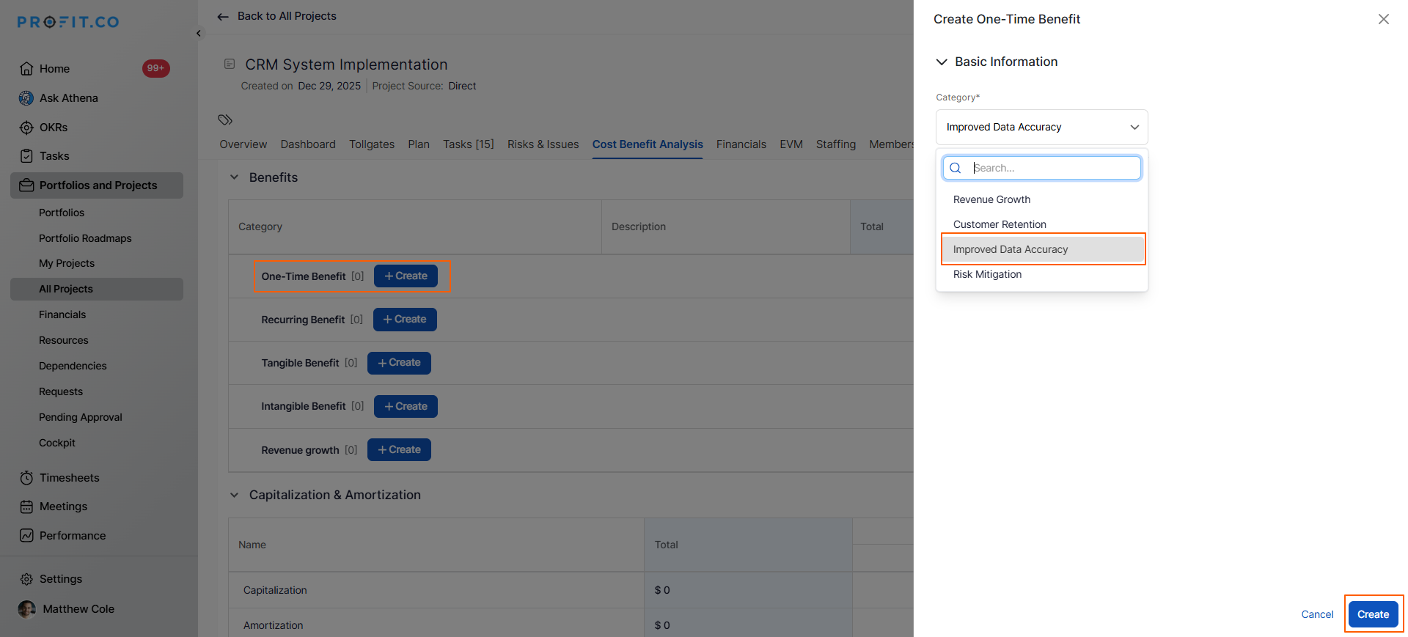
Task: Click the tags icon below project title
Action: (225, 119)
